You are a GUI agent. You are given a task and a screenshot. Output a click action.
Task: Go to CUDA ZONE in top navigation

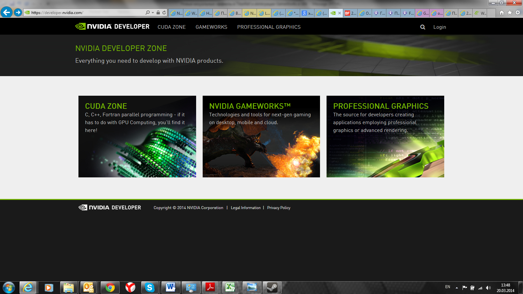[x=172, y=27]
